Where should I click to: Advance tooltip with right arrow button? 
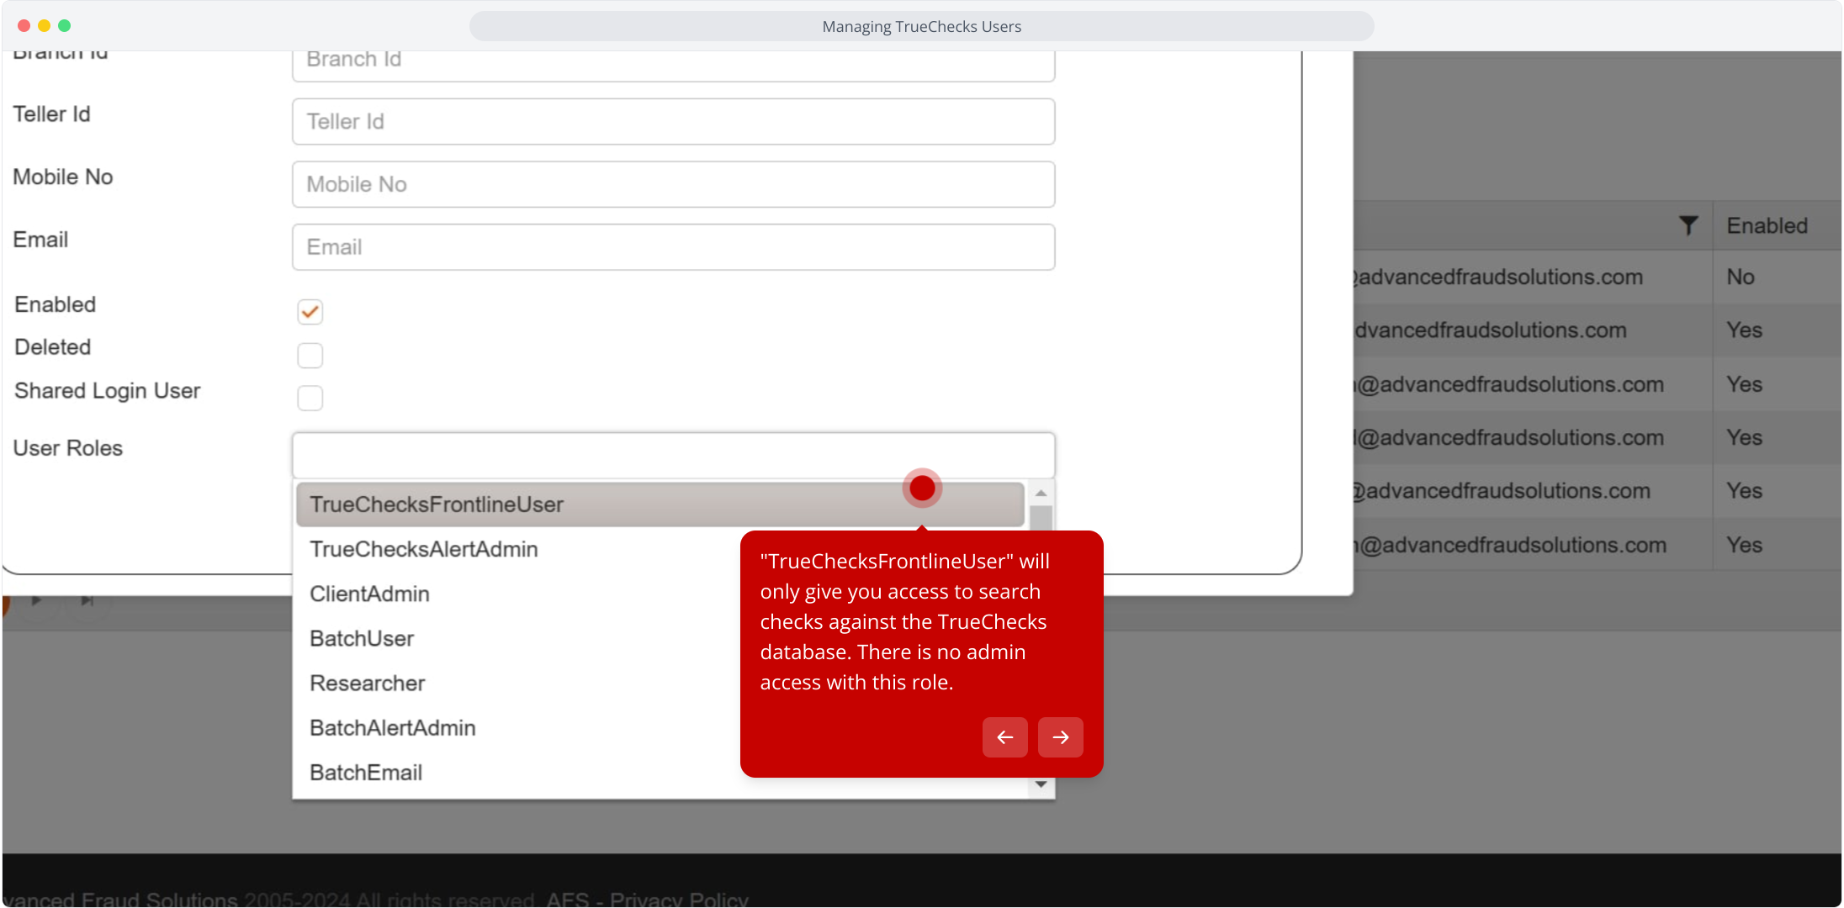click(x=1060, y=737)
